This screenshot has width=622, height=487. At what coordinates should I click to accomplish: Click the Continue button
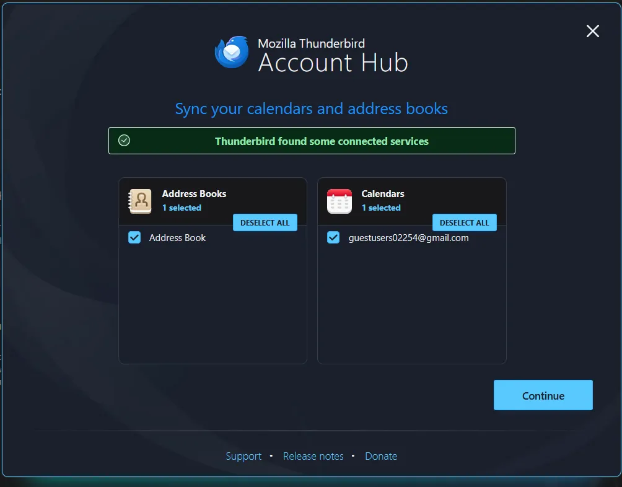tap(543, 395)
